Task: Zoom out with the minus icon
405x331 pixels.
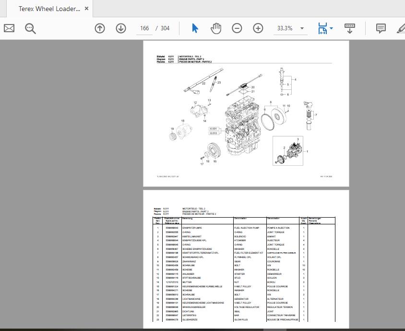Action: [x=237, y=28]
